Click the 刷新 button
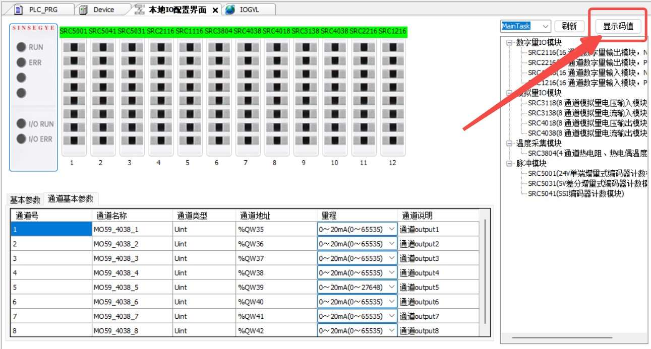Screen dimensions: 651x349 click(x=569, y=26)
